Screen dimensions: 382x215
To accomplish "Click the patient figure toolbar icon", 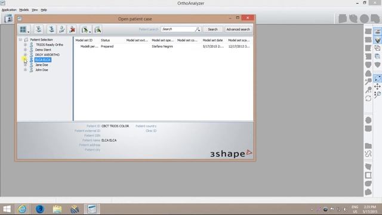I will (62, 29).
